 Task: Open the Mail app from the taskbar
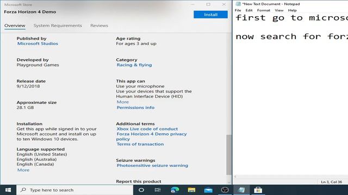click(208, 190)
